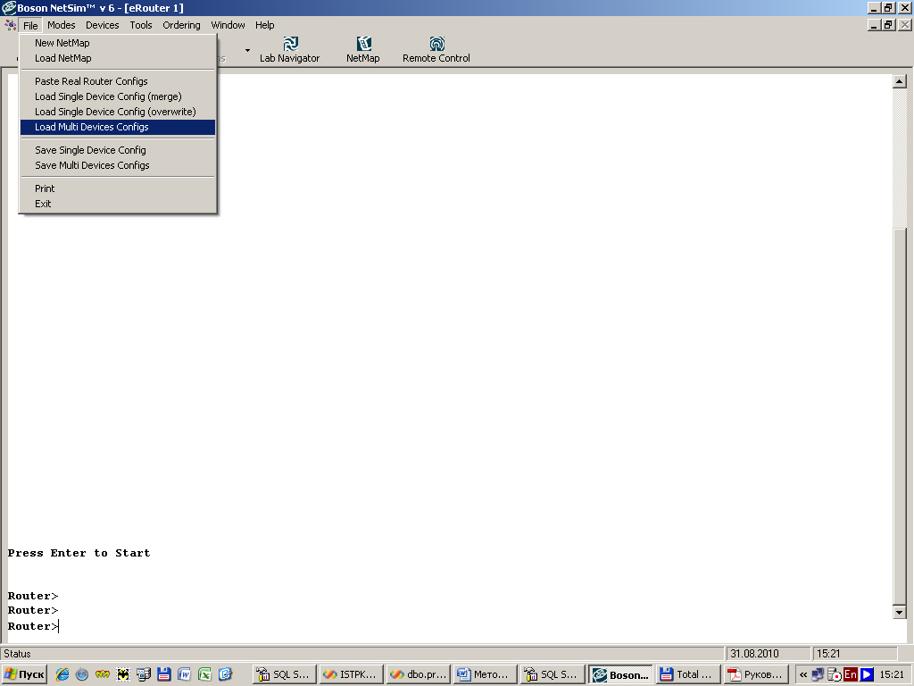Expand hidden tray icons with the chevron

tap(803, 675)
